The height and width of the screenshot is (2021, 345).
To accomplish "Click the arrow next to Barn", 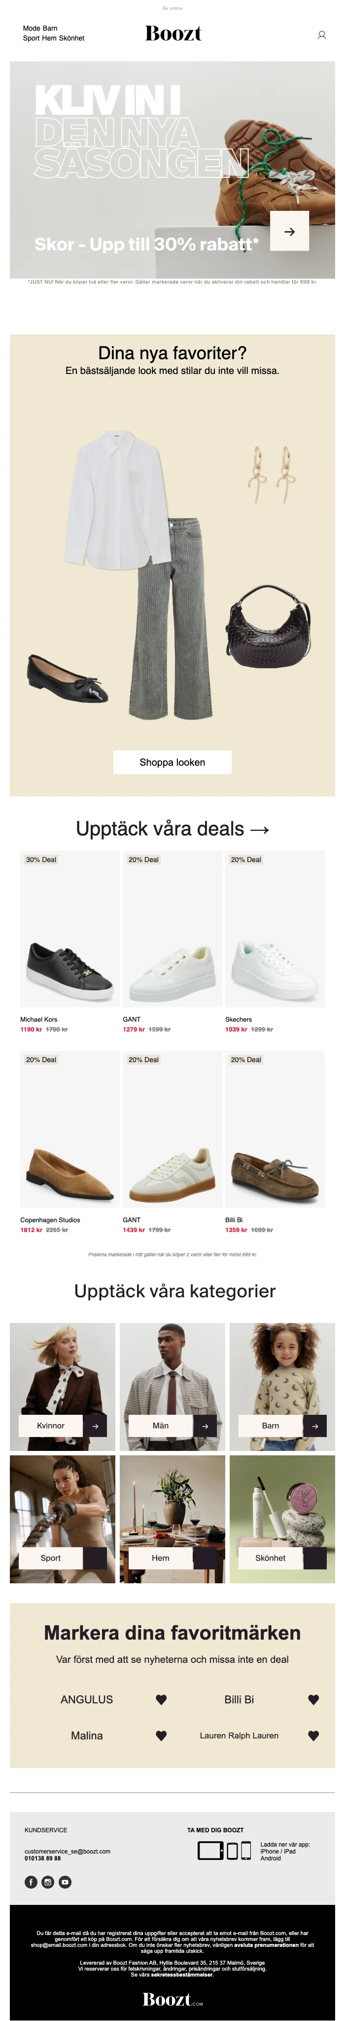I will coord(314,1426).
